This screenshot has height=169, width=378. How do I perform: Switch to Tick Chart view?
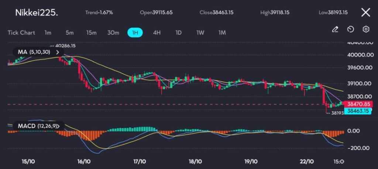(21, 32)
